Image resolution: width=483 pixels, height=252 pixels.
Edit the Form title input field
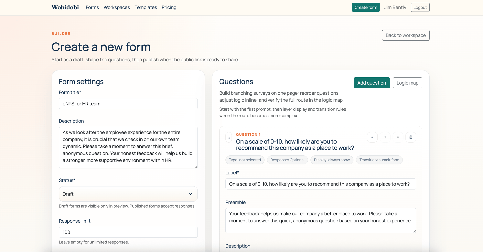tap(128, 104)
